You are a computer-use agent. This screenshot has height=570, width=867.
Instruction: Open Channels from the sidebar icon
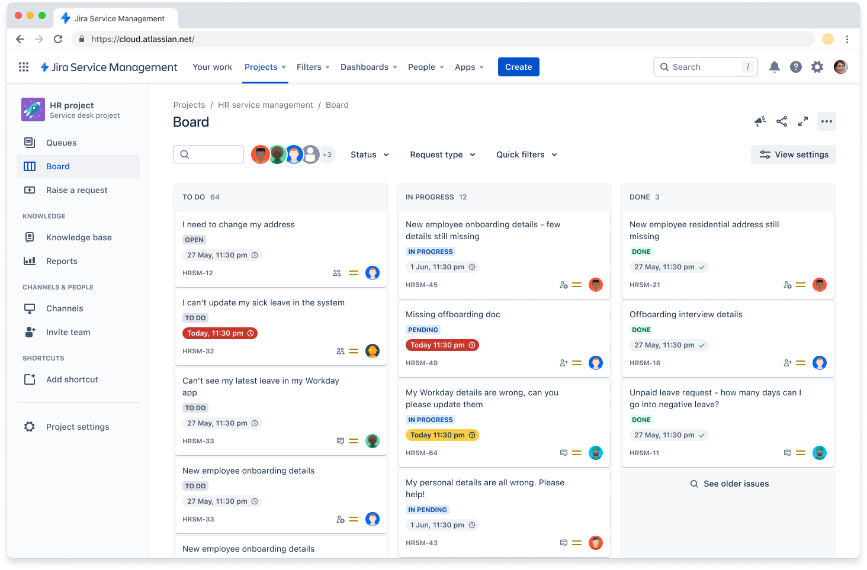30,308
